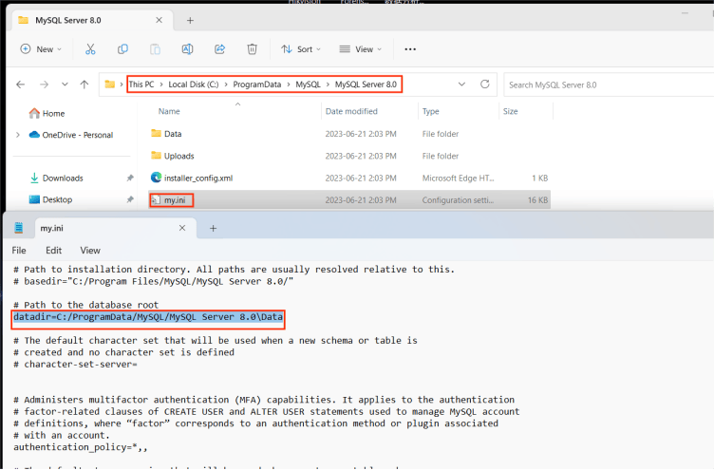The height and width of the screenshot is (470, 714).
Task: Click the character-set-server= comment line
Action: click(75, 365)
